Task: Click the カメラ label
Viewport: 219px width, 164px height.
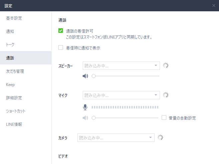Action: [63, 138]
